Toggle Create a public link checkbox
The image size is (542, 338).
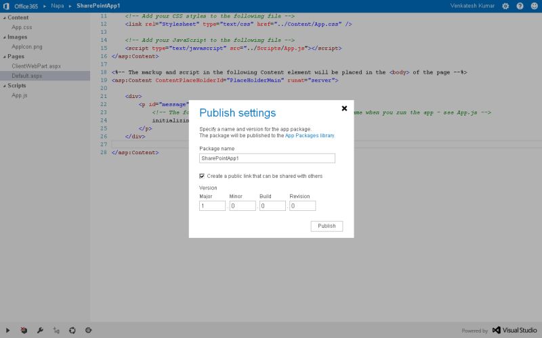point(202,176)
